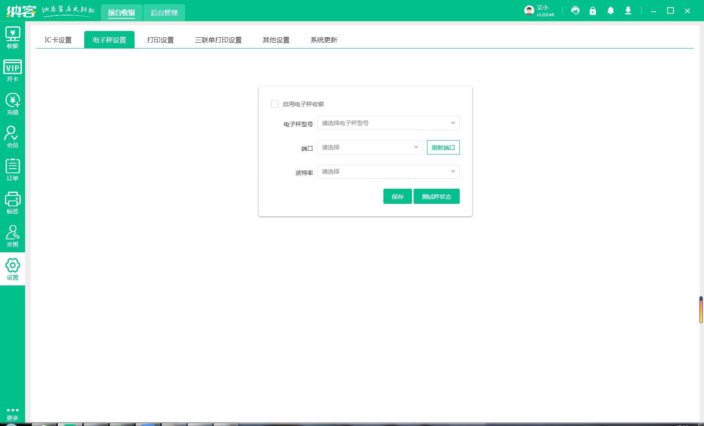This screenshot has height=426, width=704.
Task: Select the 会员 member icon
Action: (13, 137)
